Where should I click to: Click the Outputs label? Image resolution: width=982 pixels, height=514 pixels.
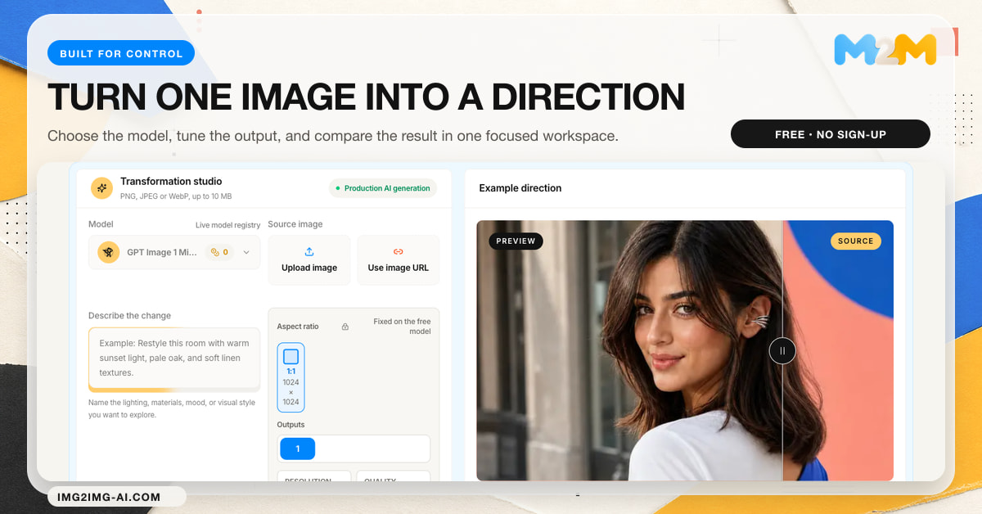pyautogui.click(x=291, y=425)
